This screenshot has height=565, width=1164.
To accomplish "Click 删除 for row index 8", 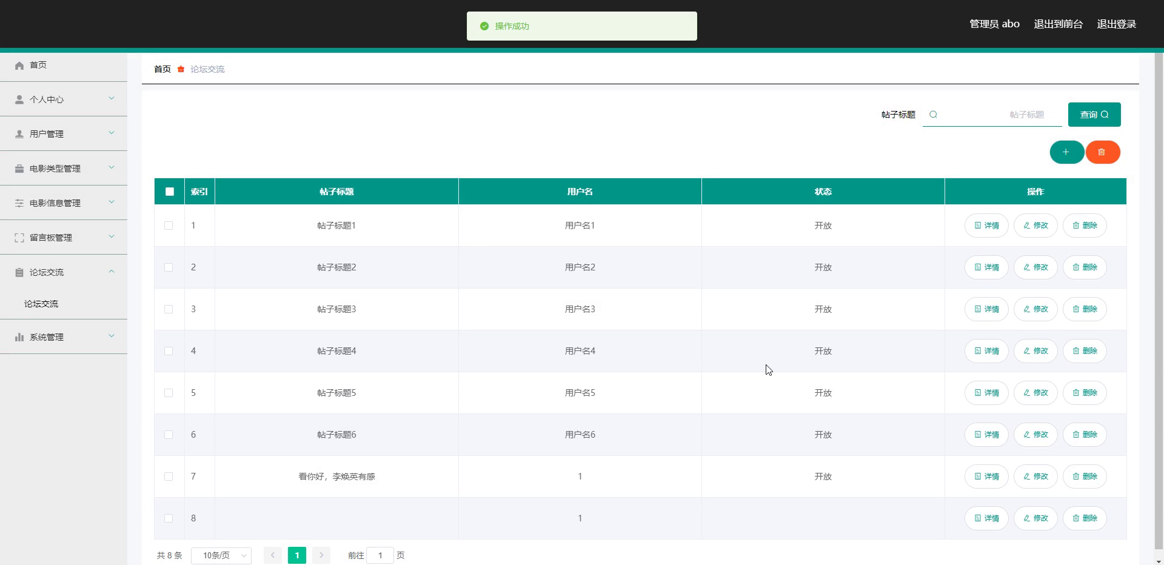I will (x=1085, y=518).
